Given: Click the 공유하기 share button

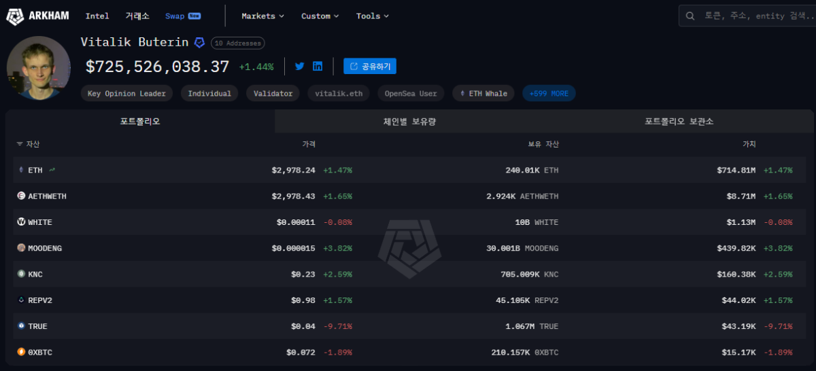Looking at the screenshot, I should click(370, 66).
